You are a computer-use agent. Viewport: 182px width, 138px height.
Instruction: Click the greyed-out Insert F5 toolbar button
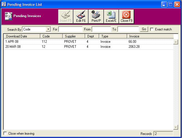[66, 16]
